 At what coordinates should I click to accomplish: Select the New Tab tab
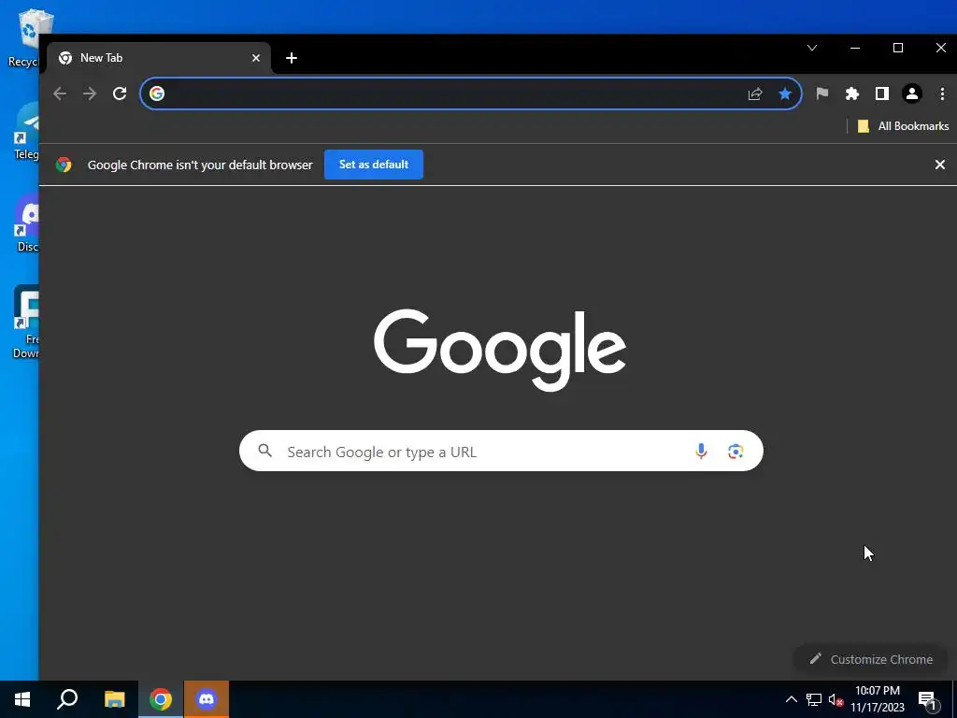[159, 58]
